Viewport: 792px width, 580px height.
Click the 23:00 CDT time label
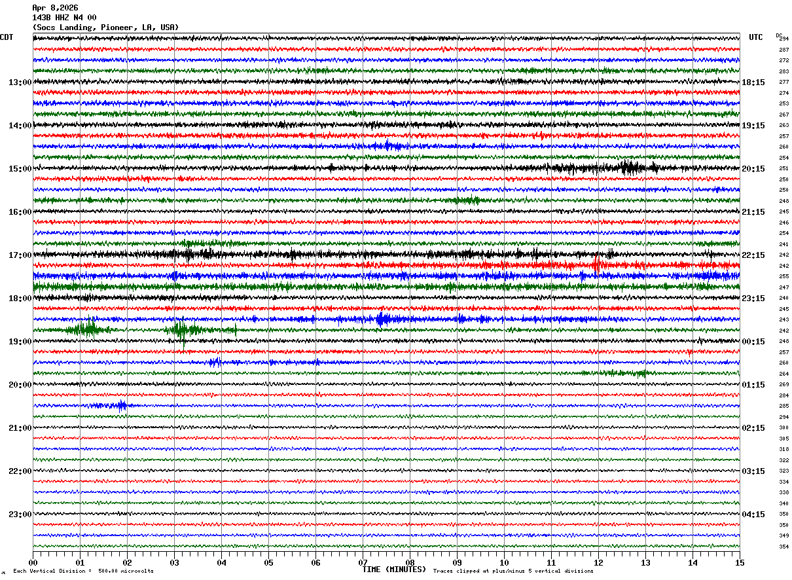[x=20, y=514]
